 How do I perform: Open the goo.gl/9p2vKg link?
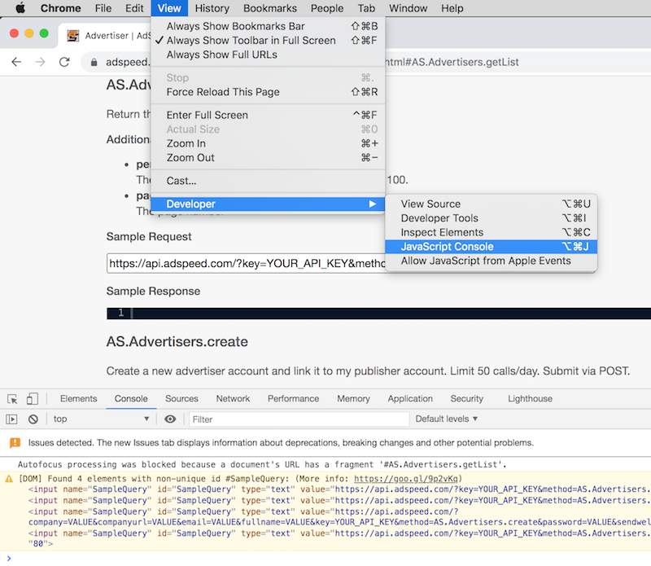point(408,479)
